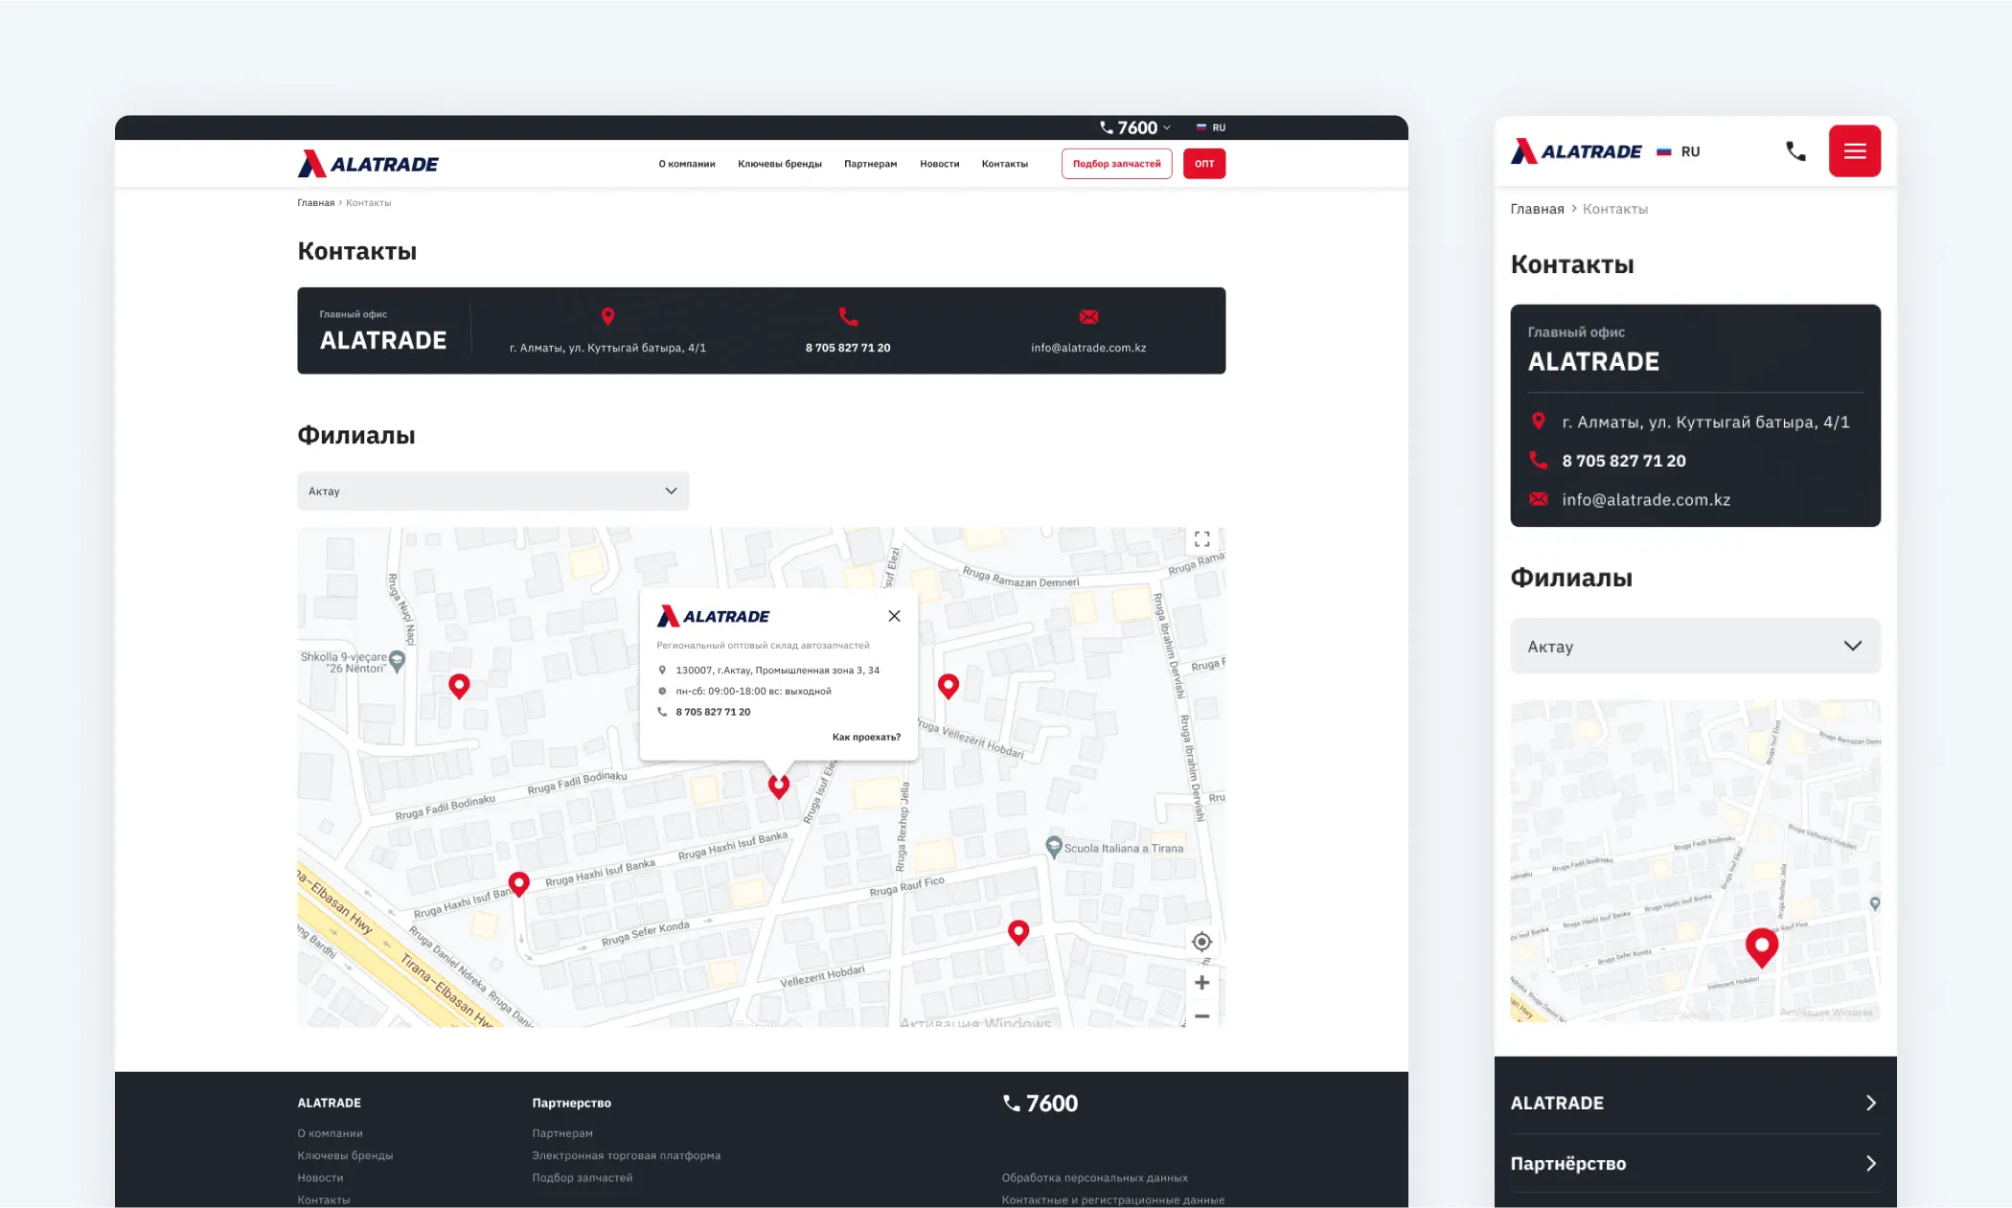The width and height of the screenshot is (2012, 1208).
Task: Open the Актау branch dropdown on desktop
Action: (492, 490)
